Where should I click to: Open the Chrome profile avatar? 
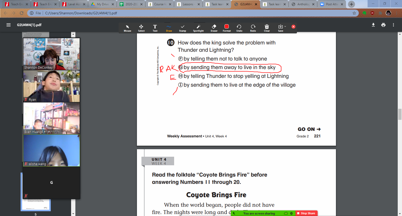coord(388,13)
